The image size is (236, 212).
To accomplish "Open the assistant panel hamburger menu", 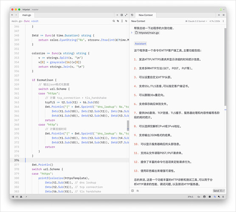I will [224, 15].
